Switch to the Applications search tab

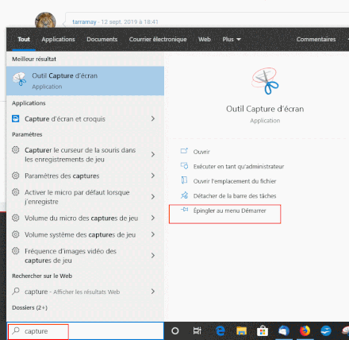(58, 39)
